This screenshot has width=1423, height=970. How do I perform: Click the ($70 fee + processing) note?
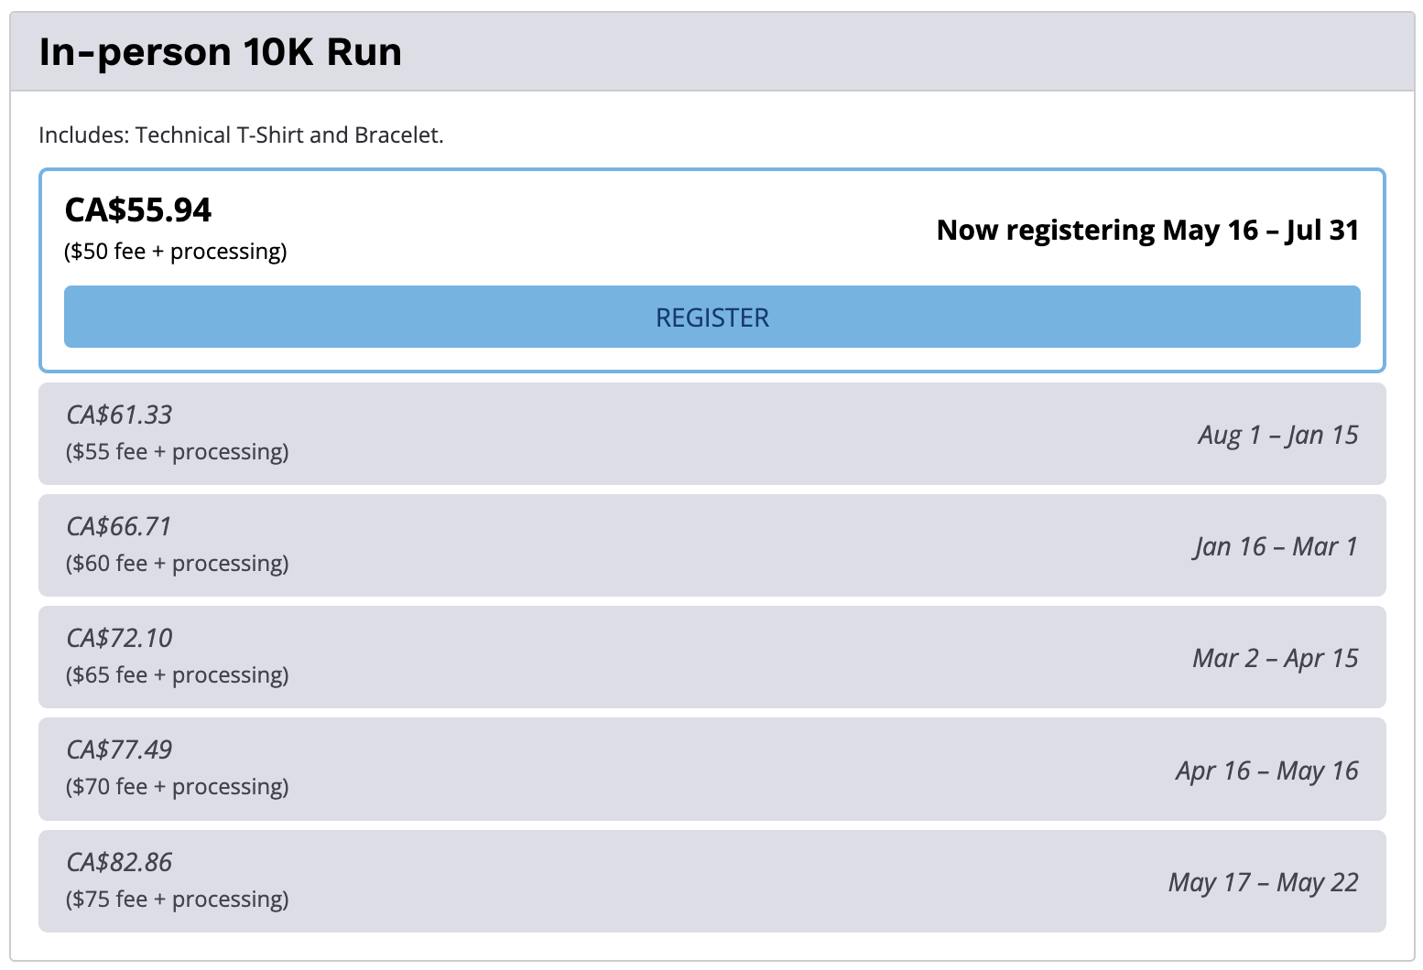coord(177,787)
